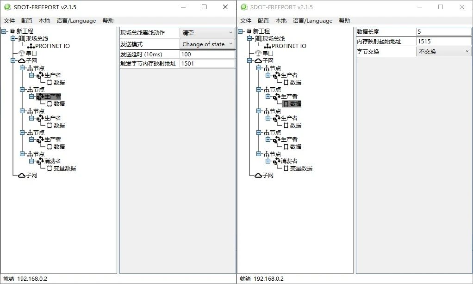Click the 新工程 project icon in the left window

[x=12, y=31]
